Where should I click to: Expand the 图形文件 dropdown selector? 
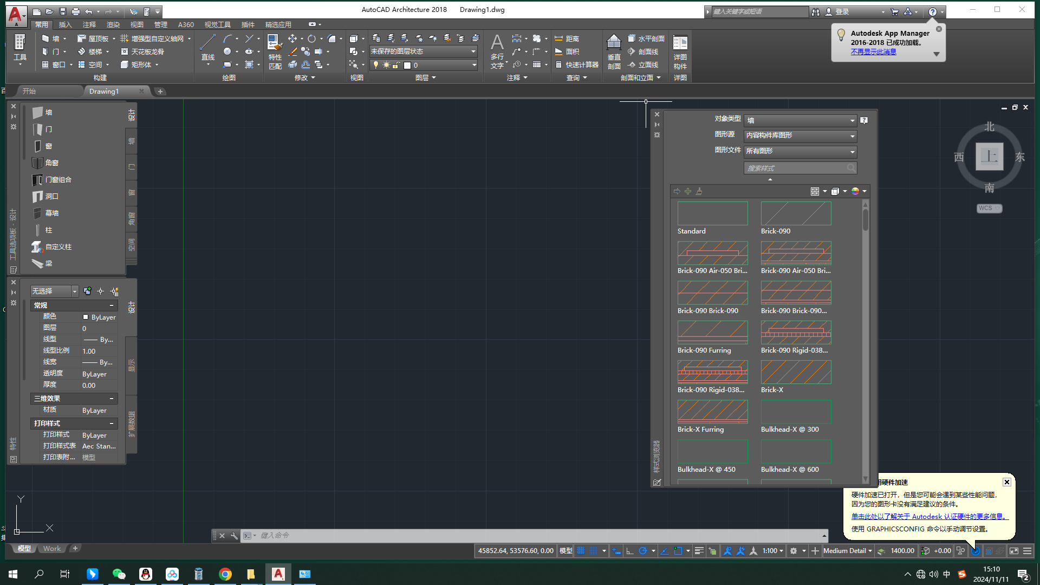(851, 151)
